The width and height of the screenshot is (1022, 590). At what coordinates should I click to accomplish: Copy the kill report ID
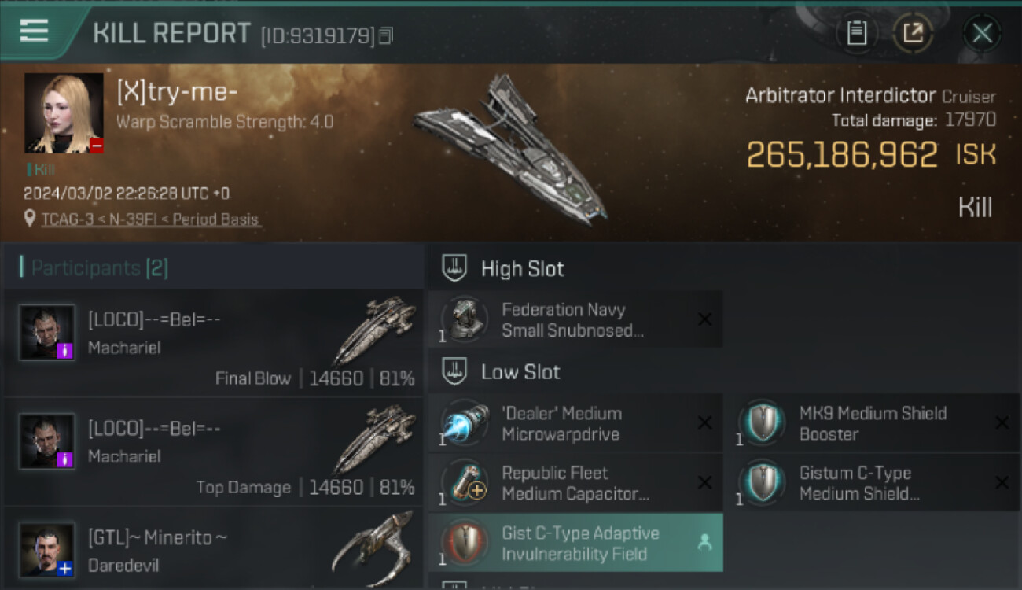pos(385,35)
